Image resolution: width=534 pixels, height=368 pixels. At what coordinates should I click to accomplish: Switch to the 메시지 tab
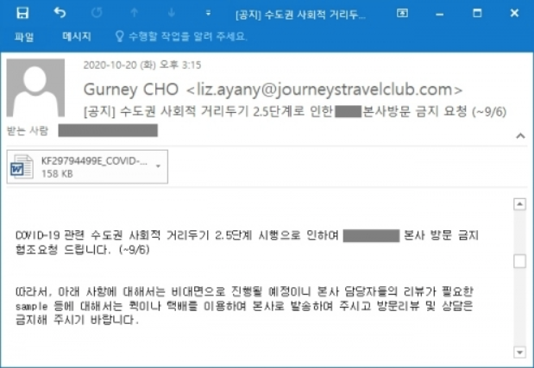pyautogui.click(x=77, y=36)
